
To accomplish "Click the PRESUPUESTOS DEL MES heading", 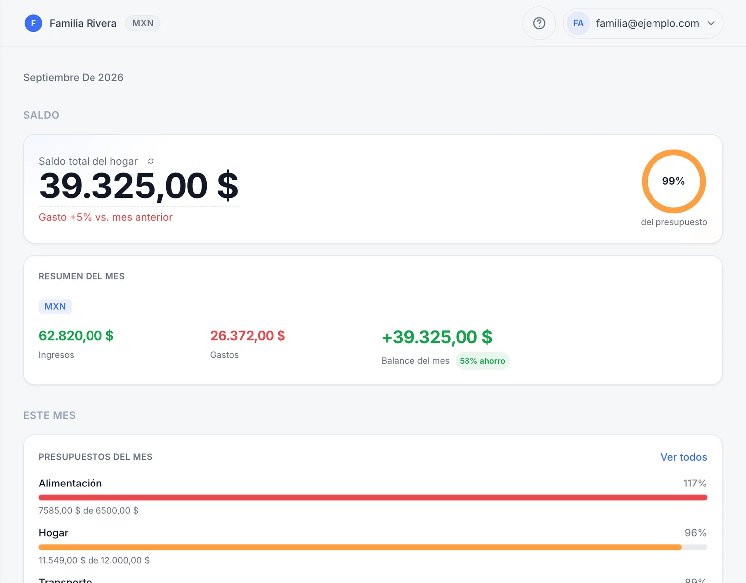I will click(x=95, y=457).
